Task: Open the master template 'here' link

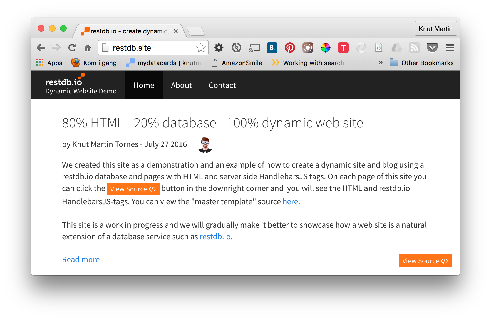Action: [290, 201]
